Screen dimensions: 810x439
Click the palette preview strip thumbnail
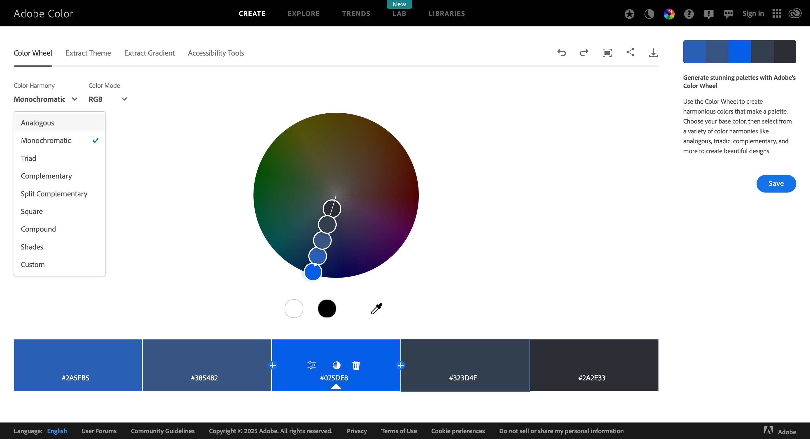coord(739,51)
